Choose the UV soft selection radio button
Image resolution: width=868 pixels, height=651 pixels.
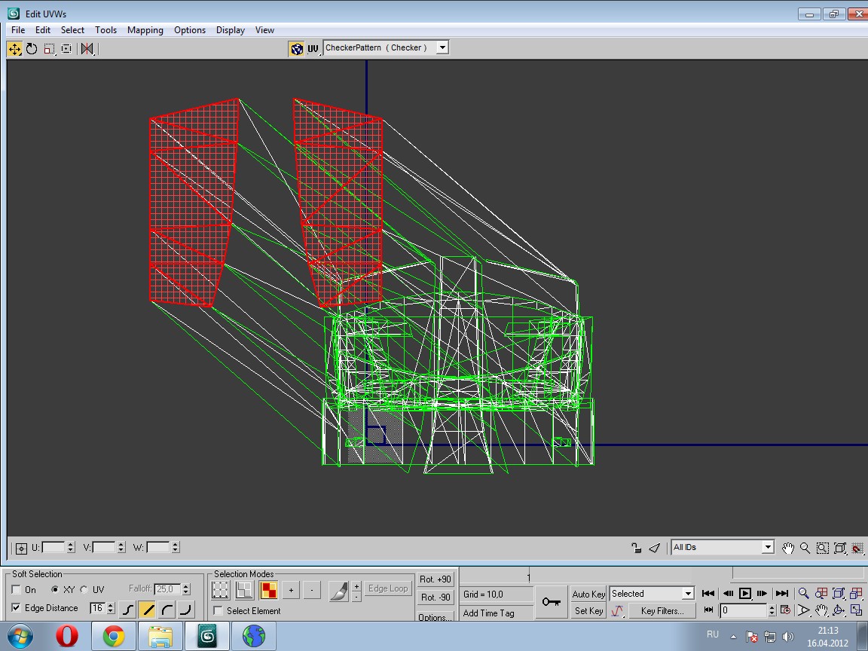pyautogui.click(x=84, y=590)
